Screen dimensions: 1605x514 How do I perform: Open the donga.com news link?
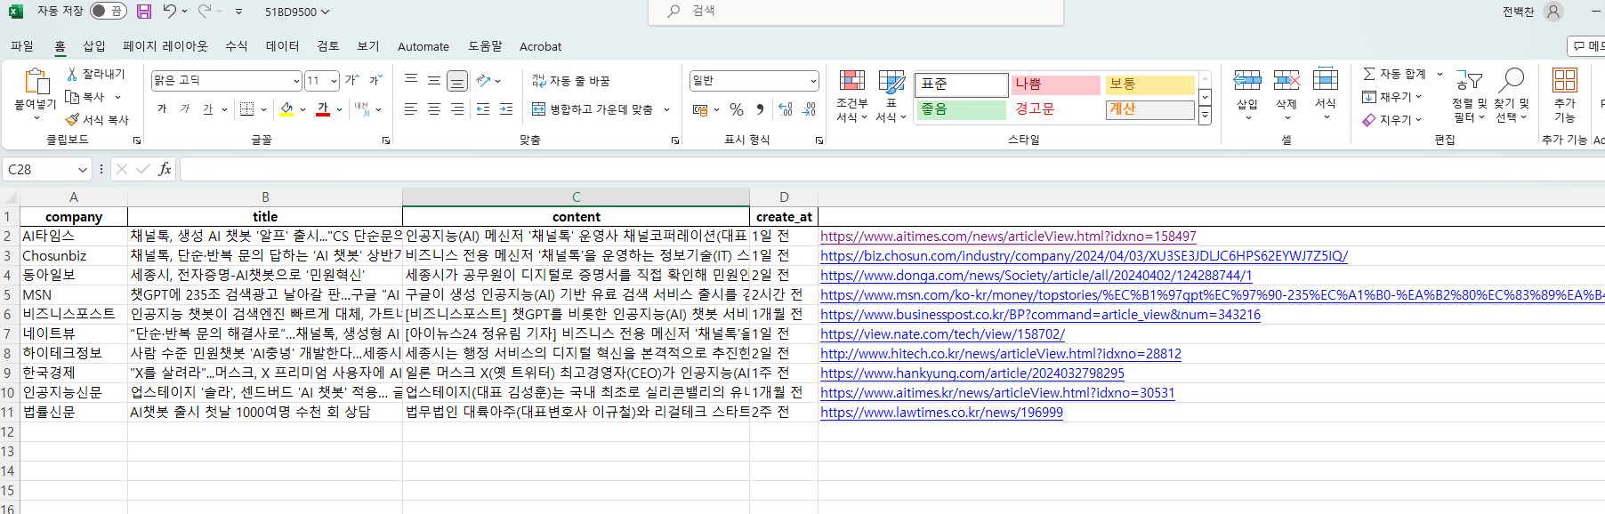(x=1036, y=276)
